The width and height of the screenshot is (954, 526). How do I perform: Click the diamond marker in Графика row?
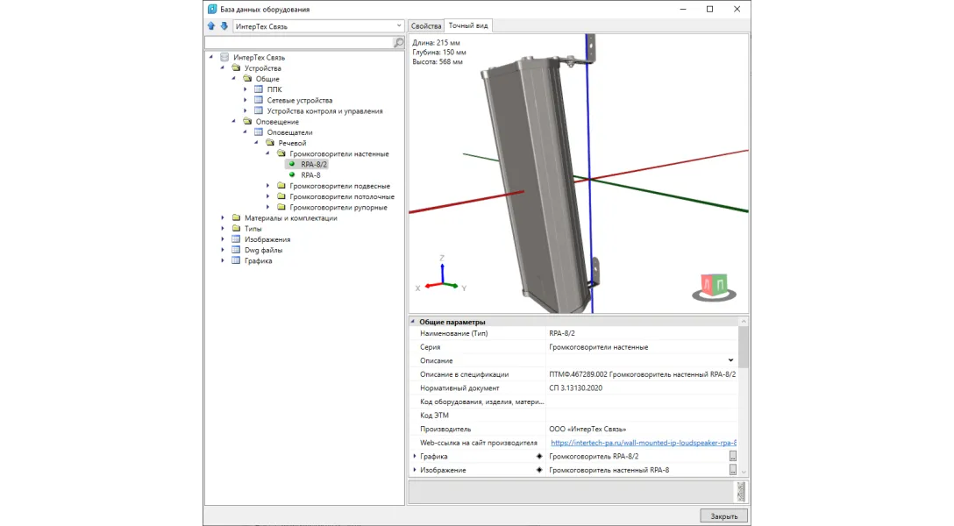(x=539, y=457)
